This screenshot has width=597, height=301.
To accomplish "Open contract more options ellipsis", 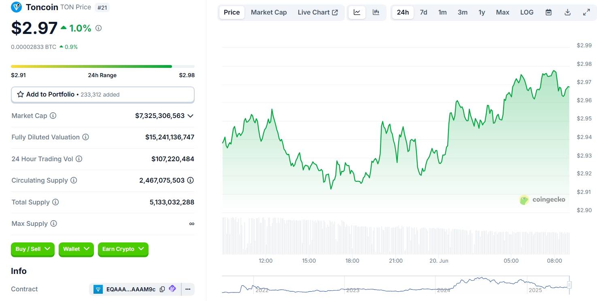I will coord(188,289).
